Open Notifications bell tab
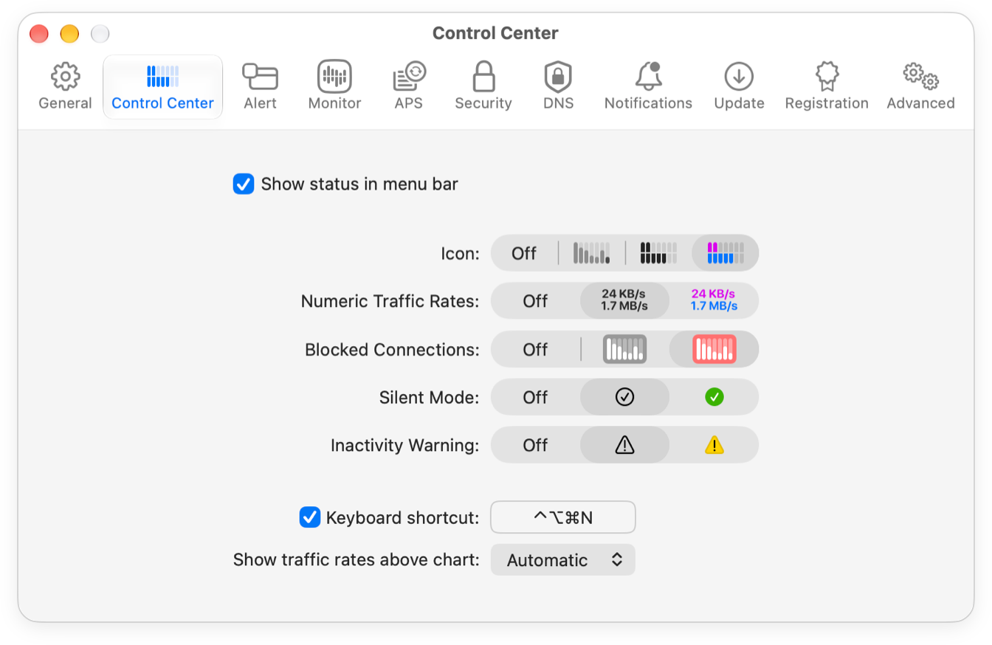Viewport: 992px width, 645px height. tap(648, 86)
